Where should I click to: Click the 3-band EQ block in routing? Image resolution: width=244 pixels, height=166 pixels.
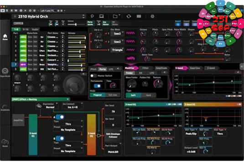33,134
